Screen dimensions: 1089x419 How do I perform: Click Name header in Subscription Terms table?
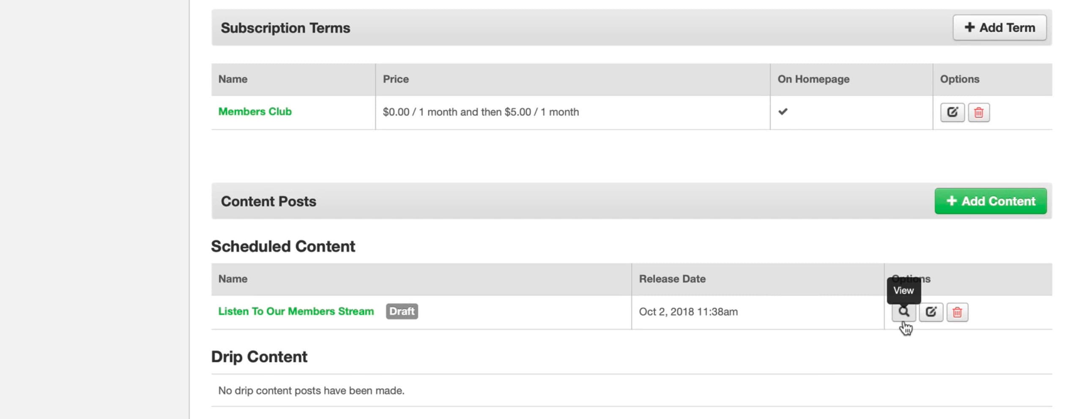pyautogui.click(x=233, y=79)
